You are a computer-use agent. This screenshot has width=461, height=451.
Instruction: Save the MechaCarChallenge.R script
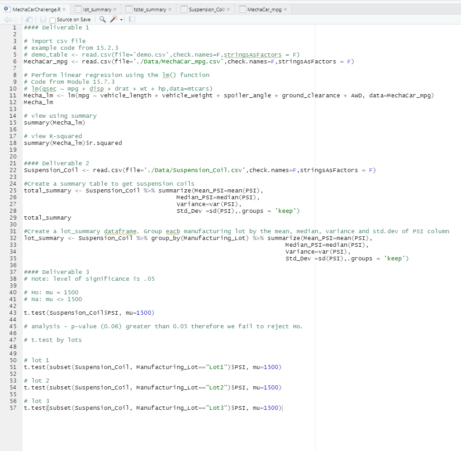coord(42,19)
